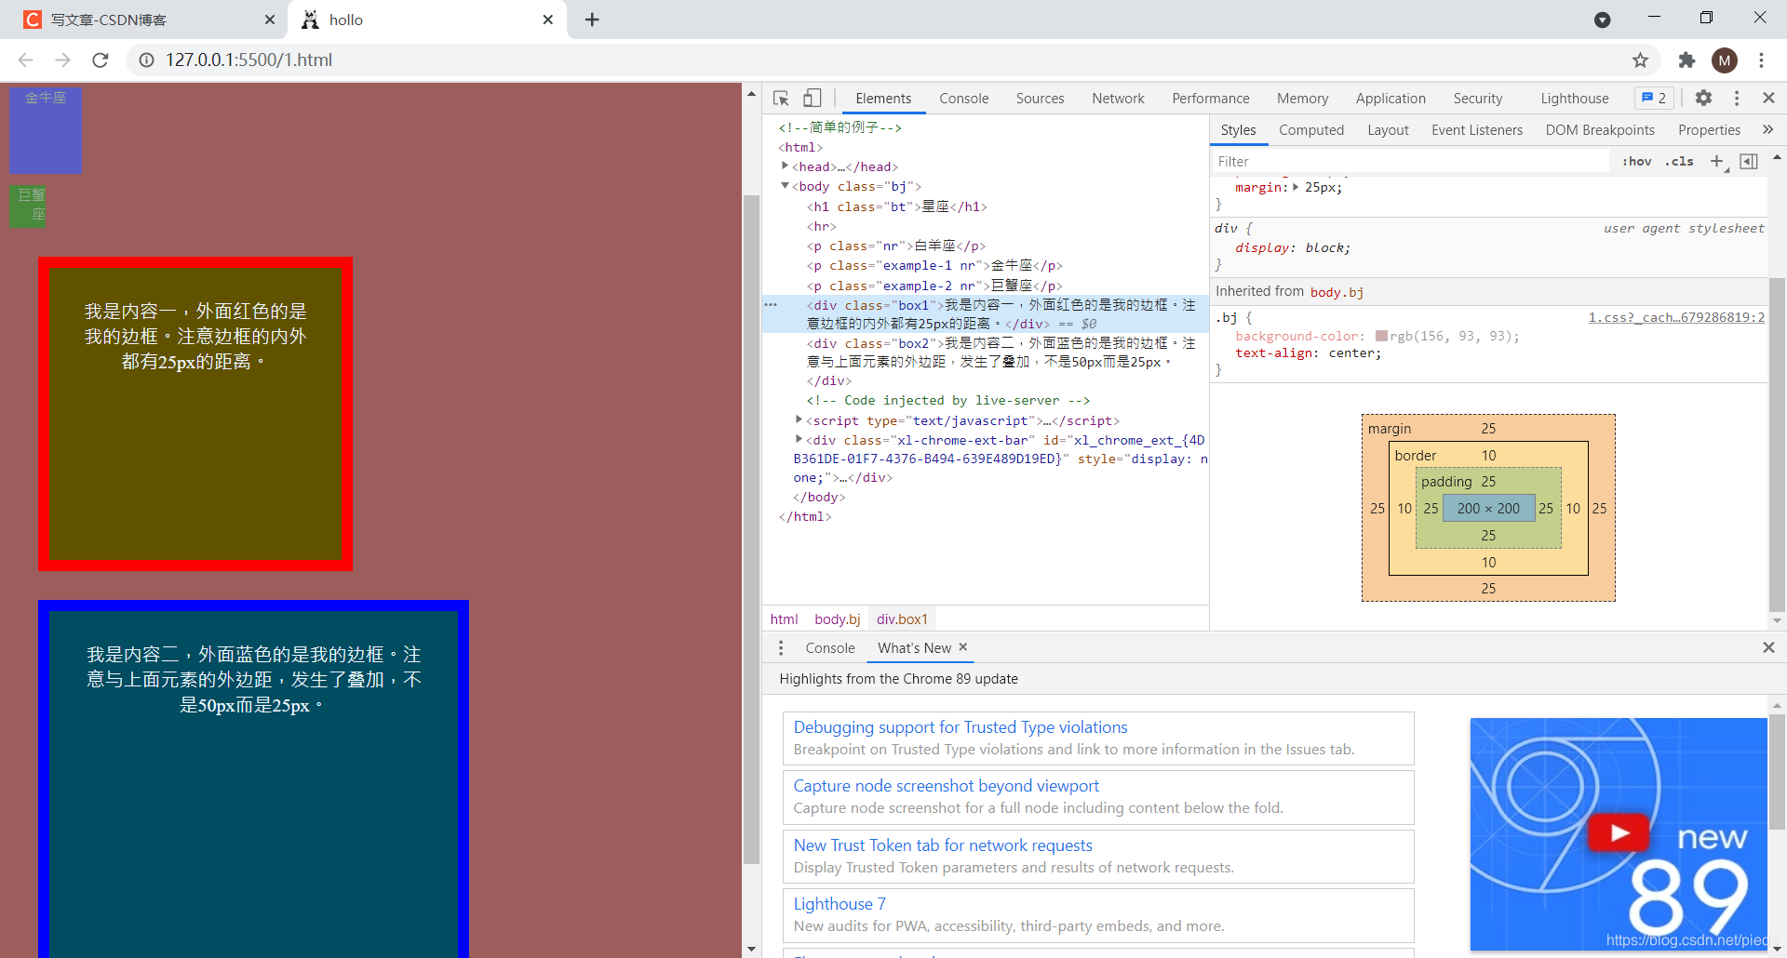Image resolution: width=1787 pixels, height=958 pixels.
Task: Open the Lighthouse 7 highlight link
Action: click(x=839, y=904)
